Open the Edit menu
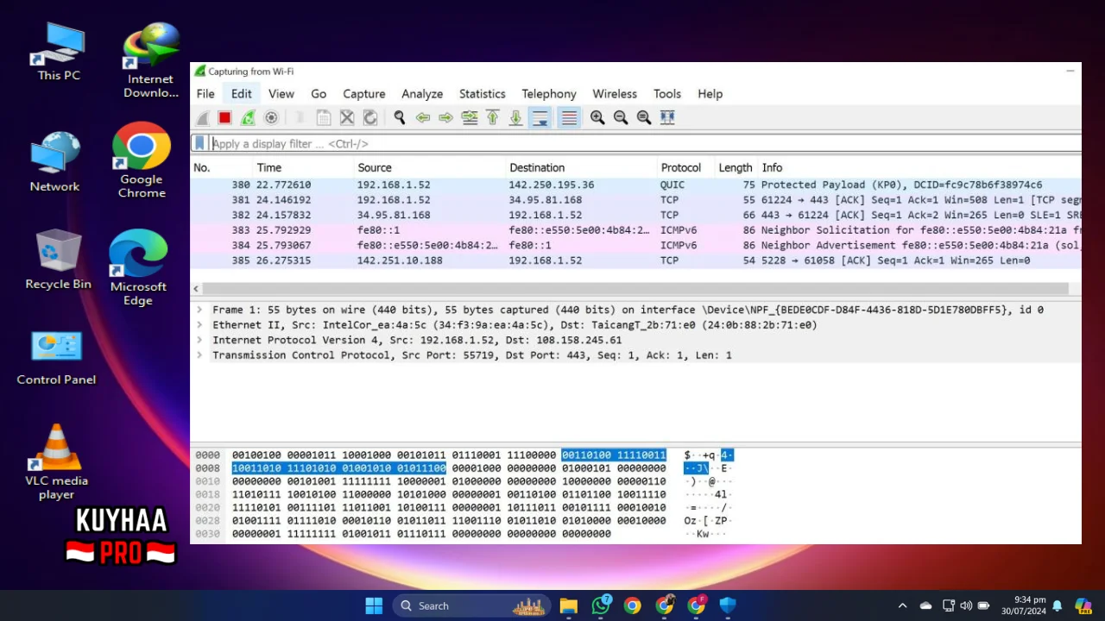Screen dimensions: 1105x621 coord(242,94)
